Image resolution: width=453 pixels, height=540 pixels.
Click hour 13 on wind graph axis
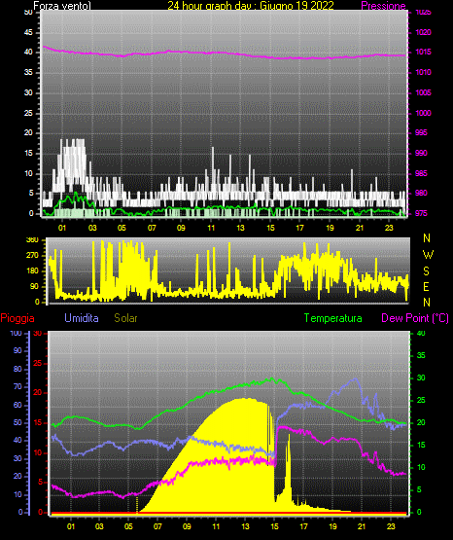tap(240, 228)
